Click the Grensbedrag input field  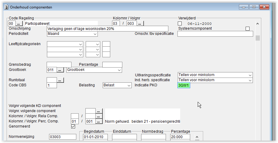click(59, 65)
